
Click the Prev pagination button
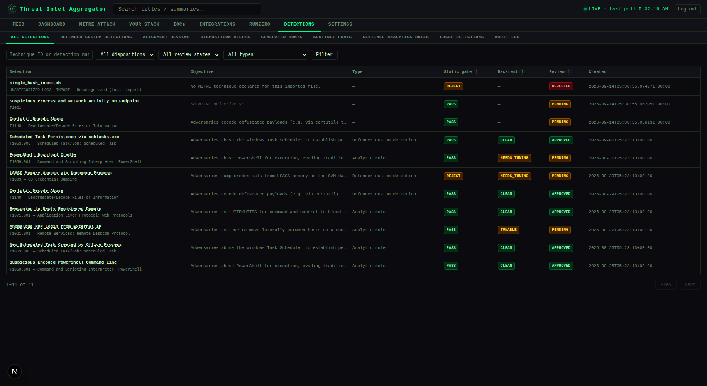pyautogui.click(x=666, y=284)
